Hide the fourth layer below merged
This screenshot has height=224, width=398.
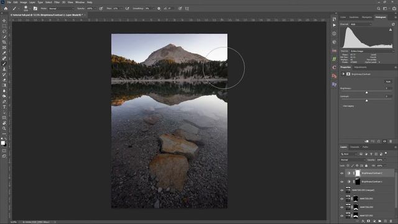point(342,199)
